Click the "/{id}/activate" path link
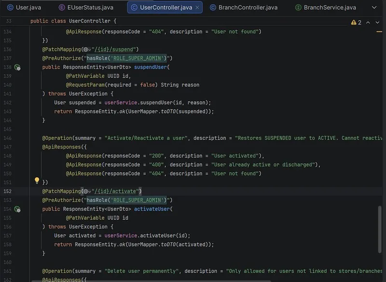Image resolution: width=386 pixels, height=282 pixels. pyautogui.click(x=115, y=191)
